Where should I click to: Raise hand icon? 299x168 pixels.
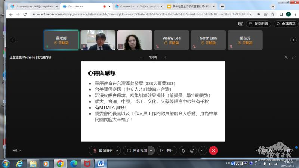[183, 151]
